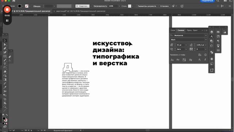This screenshot has height=132, width=234.
Task: Click the heading line 'типографика'
Action: [x=116, y=56]
